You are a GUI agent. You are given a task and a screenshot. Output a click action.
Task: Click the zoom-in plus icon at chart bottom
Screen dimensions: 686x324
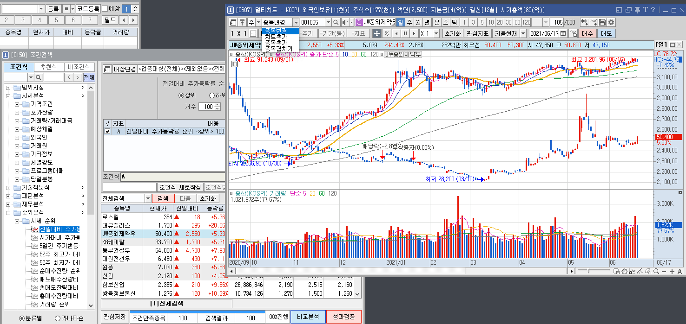(672, 271)
